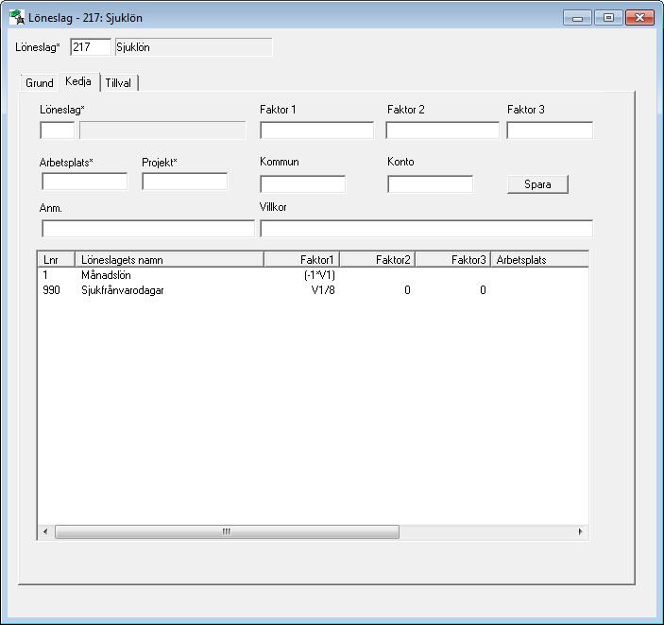Focus the Faktor 3 input field
Image resolution: width=664 pixels, height=625 pixels.
click(550, 130)
